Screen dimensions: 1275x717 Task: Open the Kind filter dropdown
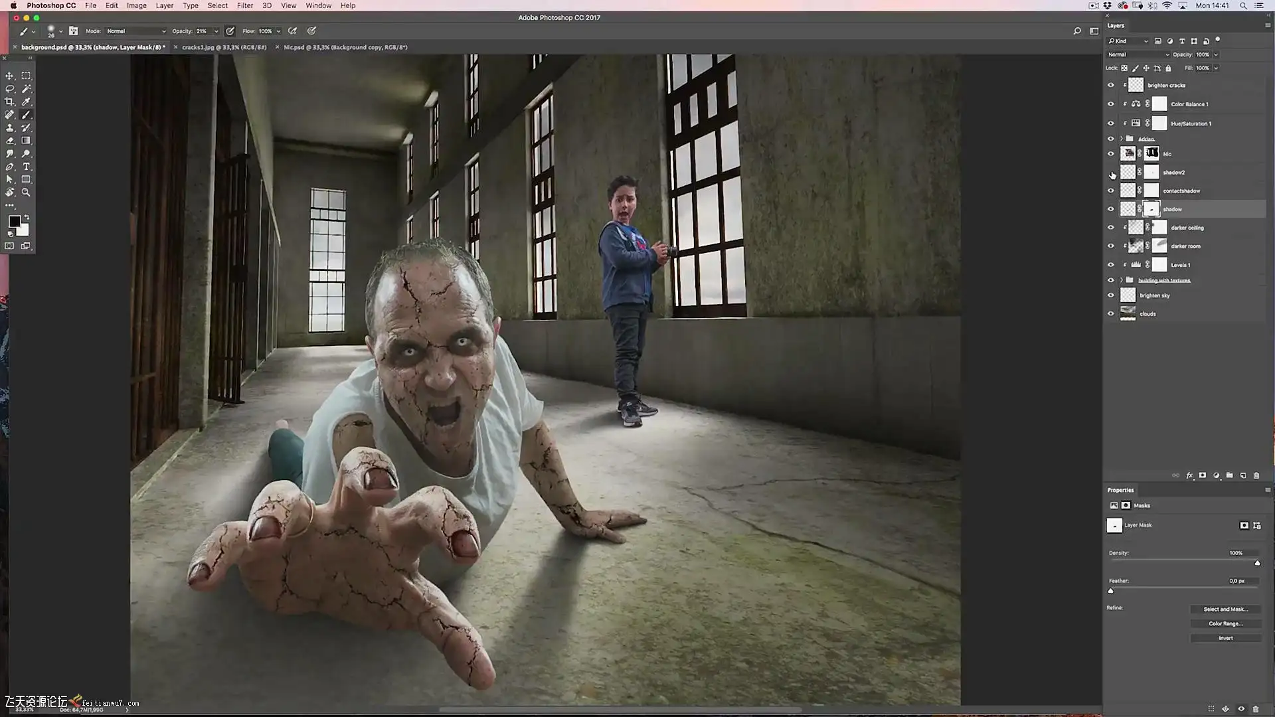pos(1128,41)
